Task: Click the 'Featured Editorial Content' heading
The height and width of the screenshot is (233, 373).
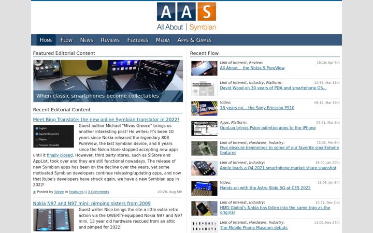Action: pyautogui.click(x=64, y=53)
